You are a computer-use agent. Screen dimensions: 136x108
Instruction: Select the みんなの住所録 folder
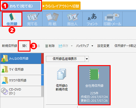[x=22, y=58]
